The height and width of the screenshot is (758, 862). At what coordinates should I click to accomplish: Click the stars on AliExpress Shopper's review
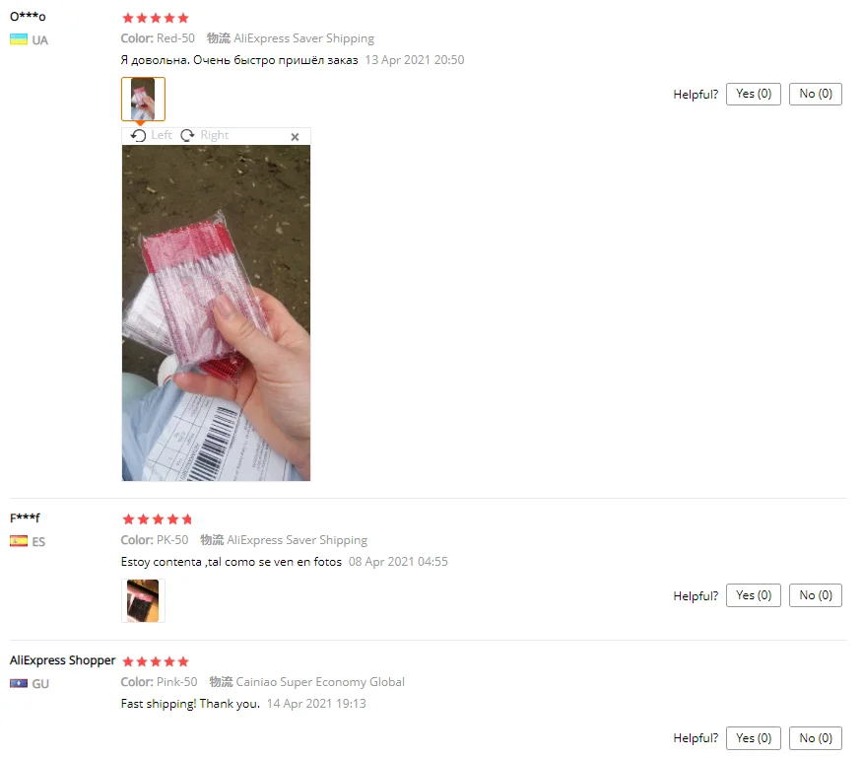coord(156,661)
